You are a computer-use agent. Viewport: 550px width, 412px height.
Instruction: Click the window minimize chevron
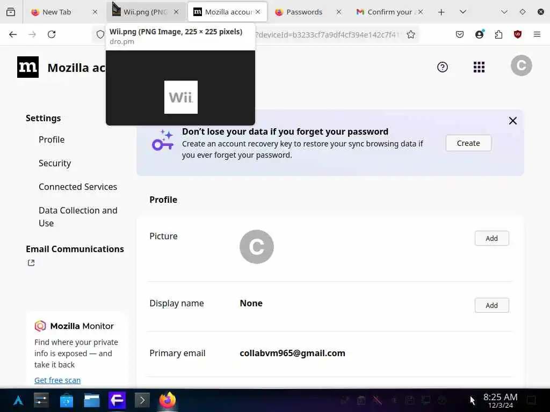pos(504,12)
